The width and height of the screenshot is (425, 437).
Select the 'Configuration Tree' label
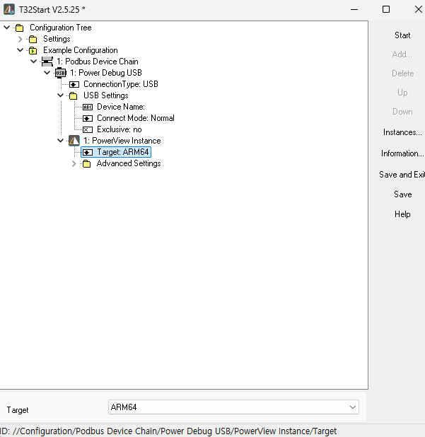click(61, 28)
